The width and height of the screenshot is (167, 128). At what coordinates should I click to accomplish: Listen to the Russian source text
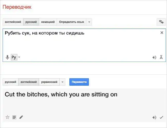point(154,57)
